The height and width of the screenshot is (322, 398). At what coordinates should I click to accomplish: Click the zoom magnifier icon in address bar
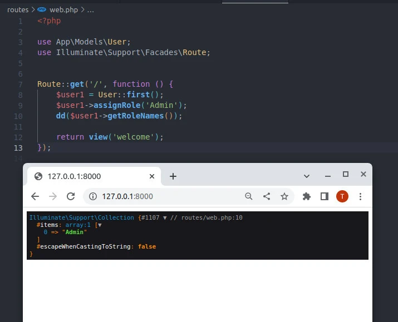[x=249, y=196]
